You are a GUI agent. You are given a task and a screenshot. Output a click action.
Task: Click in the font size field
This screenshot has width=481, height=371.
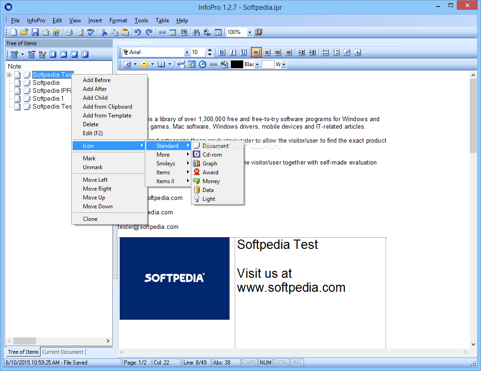198,53
